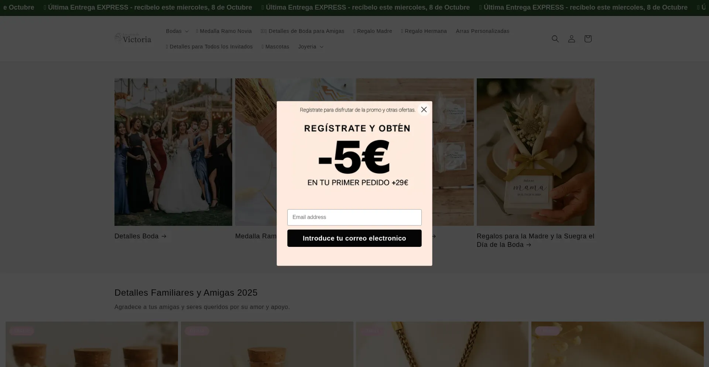Open the shopping cart icon
The width and height of the screenshot is (709, 367).
(588, 39)
